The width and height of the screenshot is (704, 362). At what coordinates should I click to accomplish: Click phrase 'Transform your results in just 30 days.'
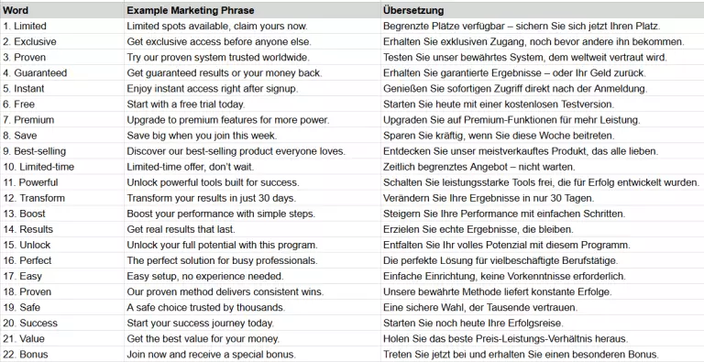point(252,198)
